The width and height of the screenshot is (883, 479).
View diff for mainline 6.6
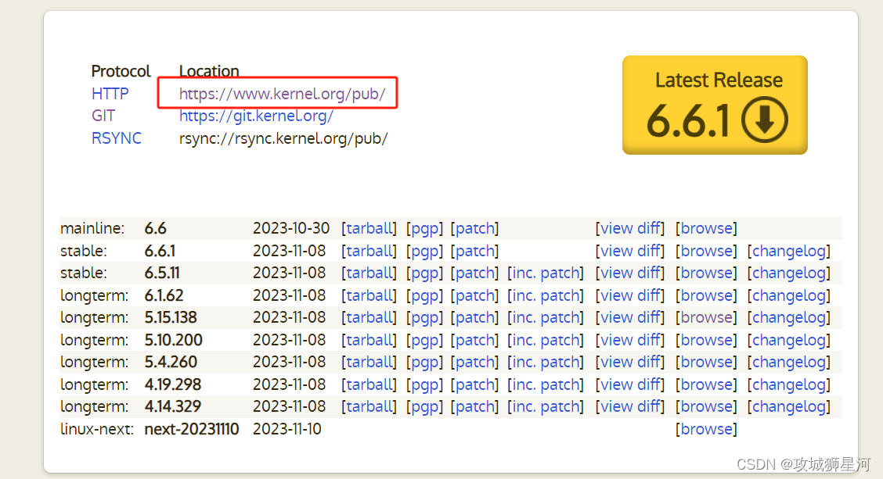click(630, 228)
